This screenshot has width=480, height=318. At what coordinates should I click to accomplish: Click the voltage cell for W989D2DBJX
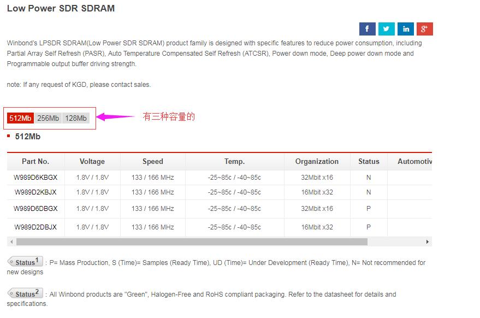point(92,227)
